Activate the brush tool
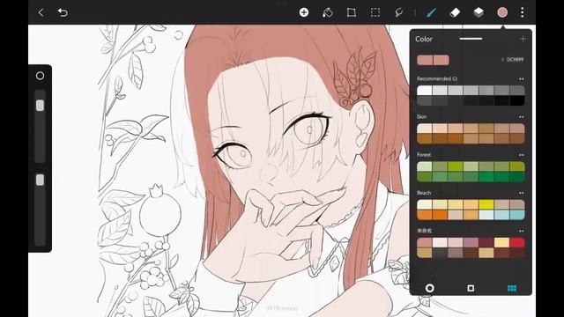Screen dimensions: 564x317 (x=431, y=12)
